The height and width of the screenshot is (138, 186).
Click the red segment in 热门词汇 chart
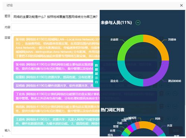pos(137,125)
